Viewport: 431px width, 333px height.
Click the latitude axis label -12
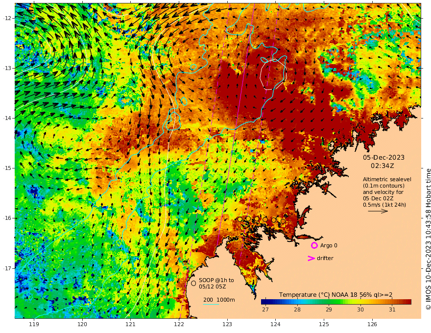(x=7, y=18)
